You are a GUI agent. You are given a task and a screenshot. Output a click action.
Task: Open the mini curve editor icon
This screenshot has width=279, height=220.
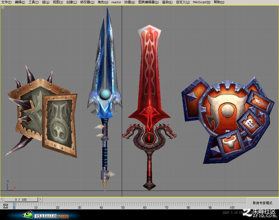(x=5, y=206)
